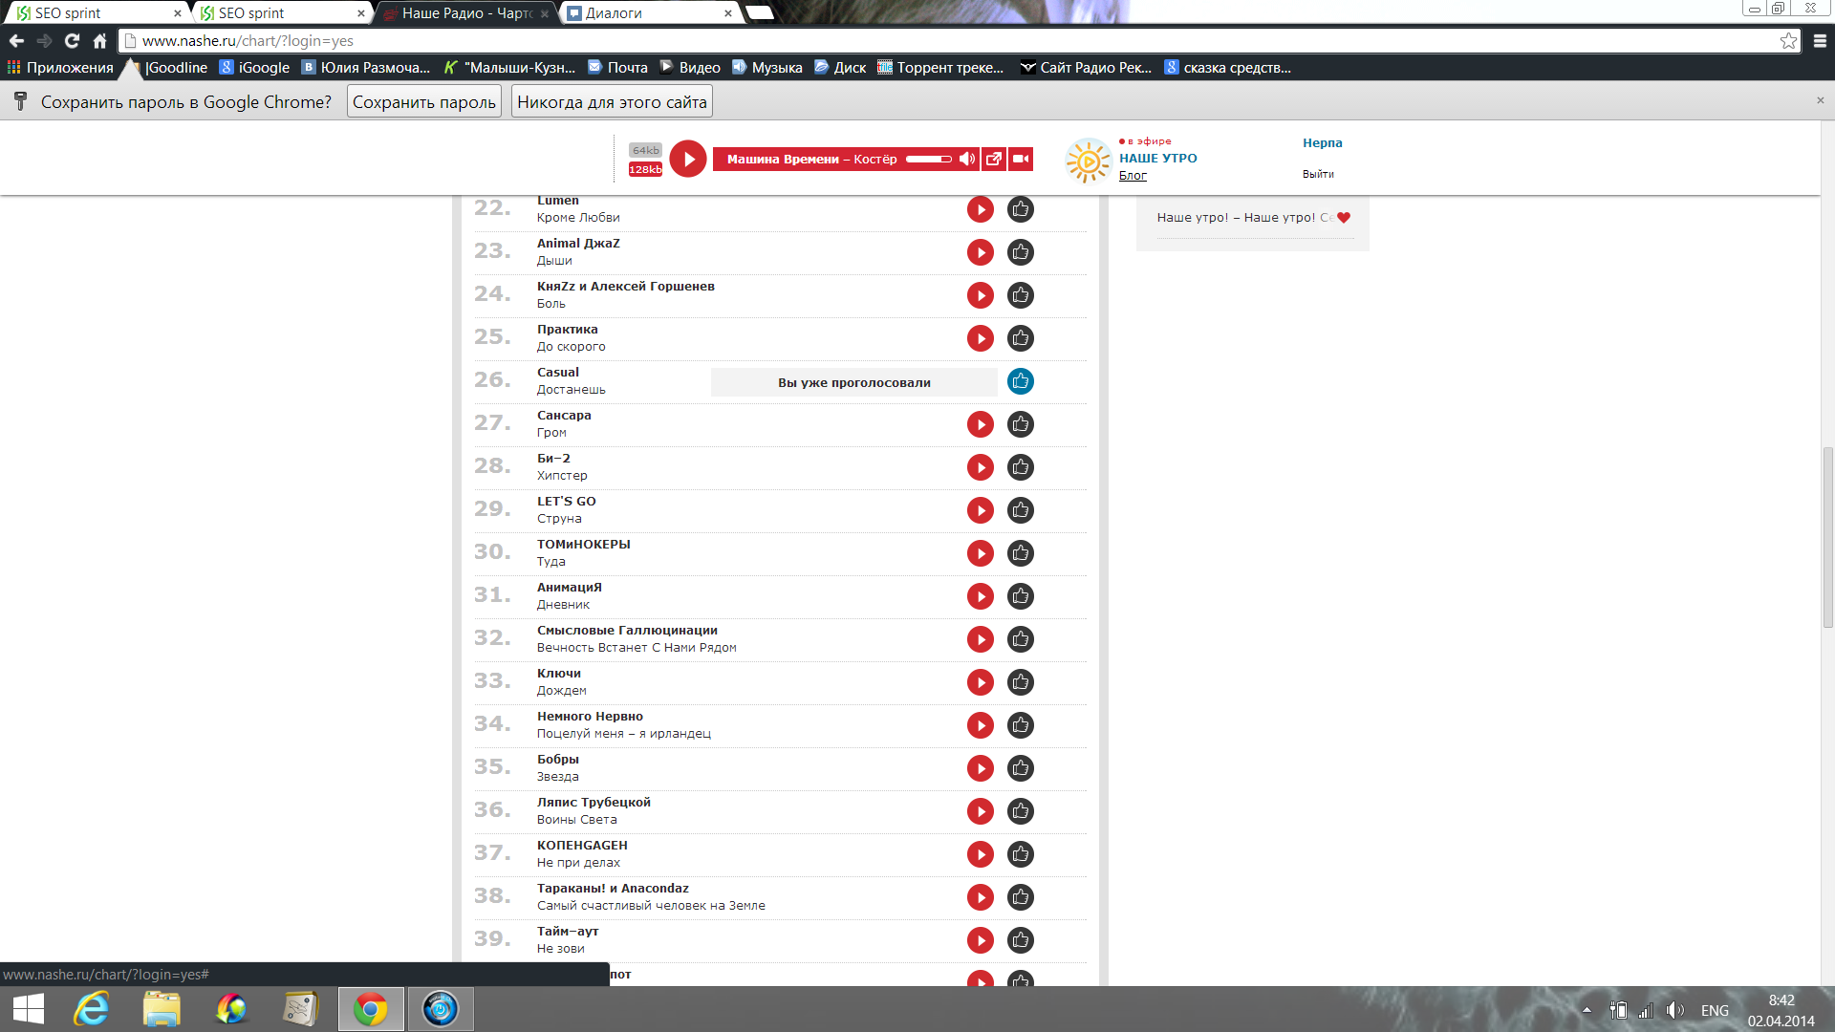Open Chrome menu hamburger icon
The width and height of the screenshot is (1835, 1032).
pyautogui.click(x=1820, y=41)
